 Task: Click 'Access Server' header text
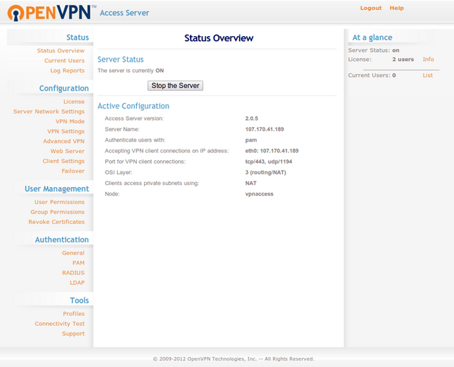pos(125,13)
